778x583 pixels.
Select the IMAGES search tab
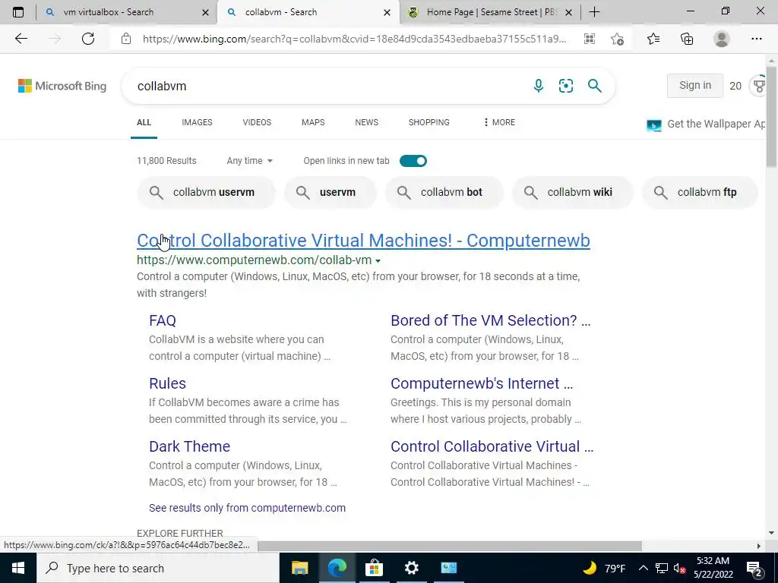197,122
